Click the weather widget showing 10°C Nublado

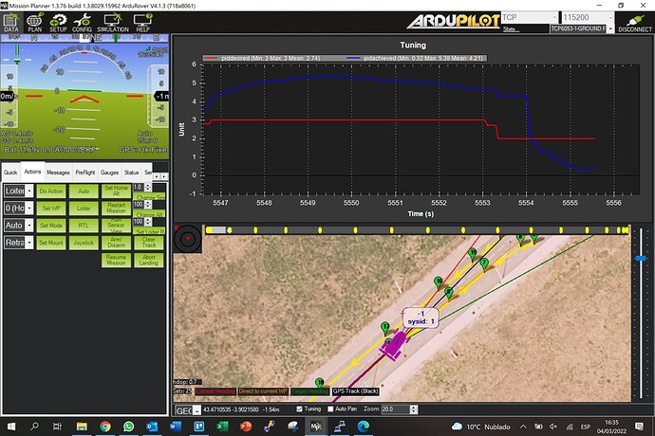(x=480, y=427)
